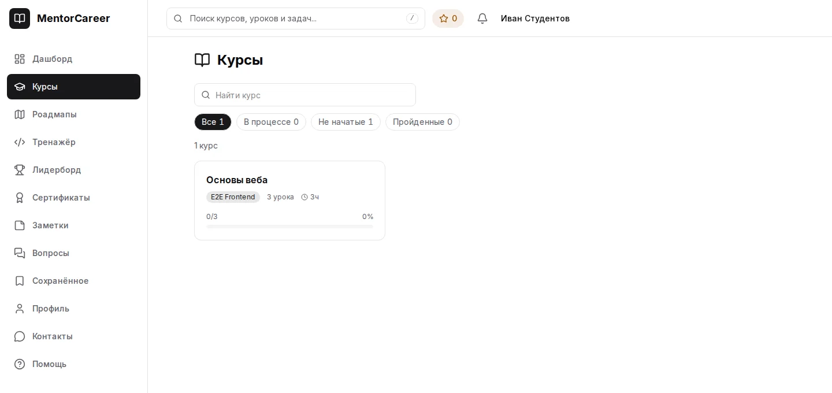Go to Профиль in the sidebar
The width and height of the screenshot is (832, 393).
(73, 309)
